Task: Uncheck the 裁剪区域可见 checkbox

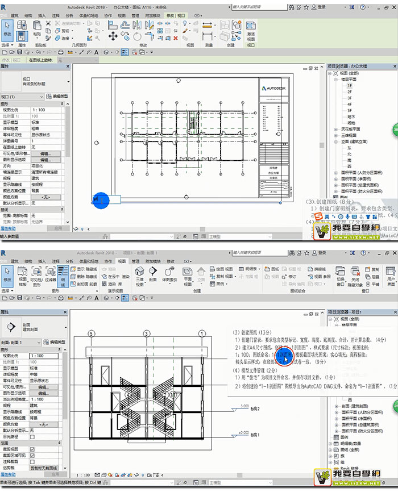Action: click(32, 456)
